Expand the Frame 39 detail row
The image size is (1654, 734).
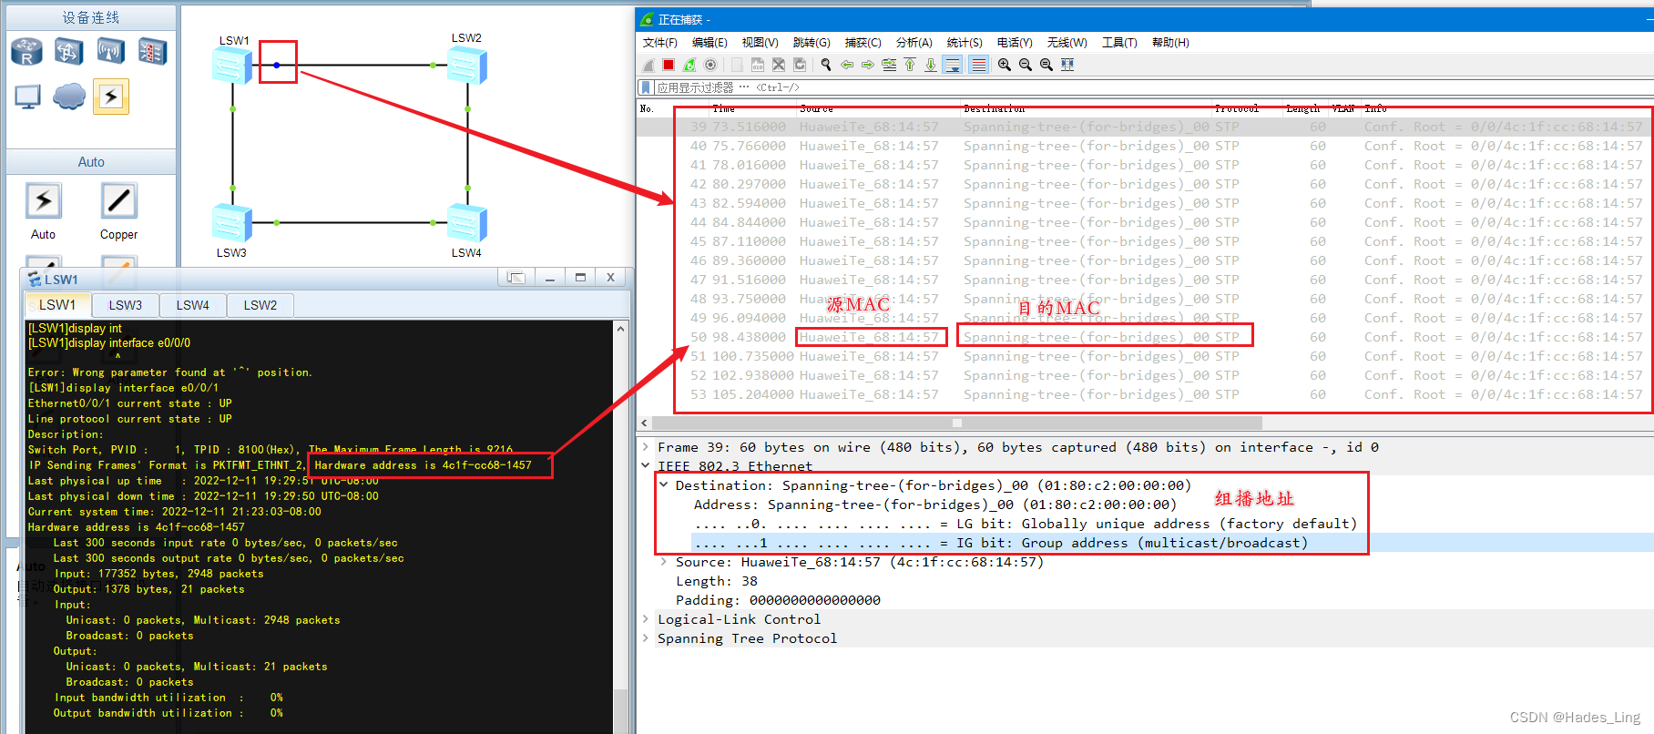pyautogui.click(x=646, y=447)
